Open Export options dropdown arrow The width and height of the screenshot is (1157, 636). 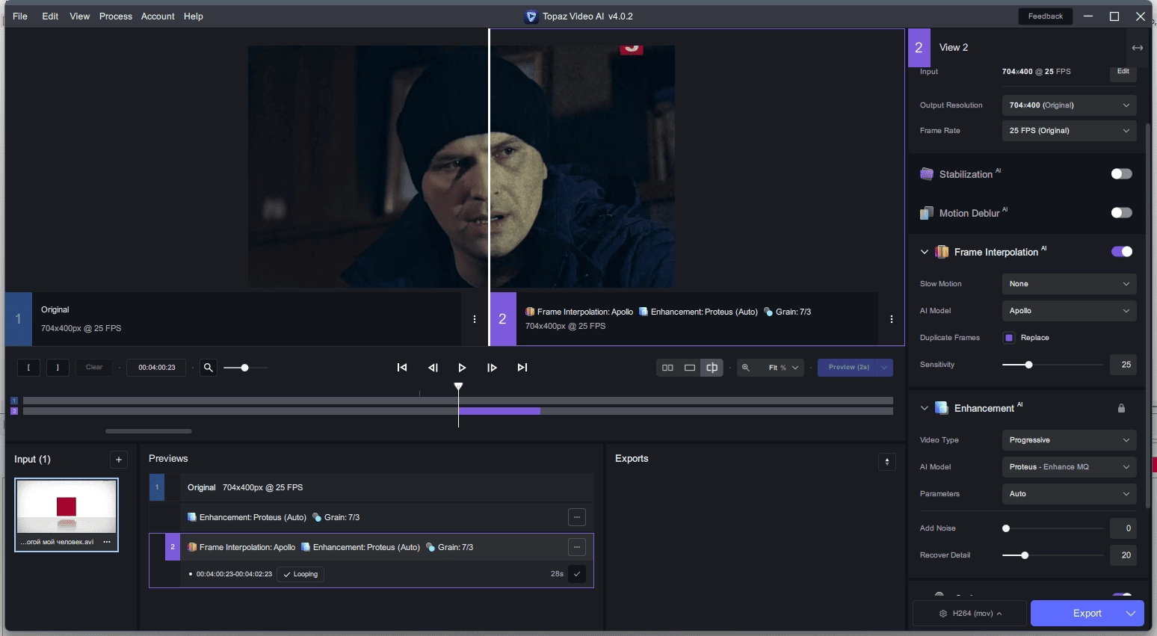(x=1131, y=614)
